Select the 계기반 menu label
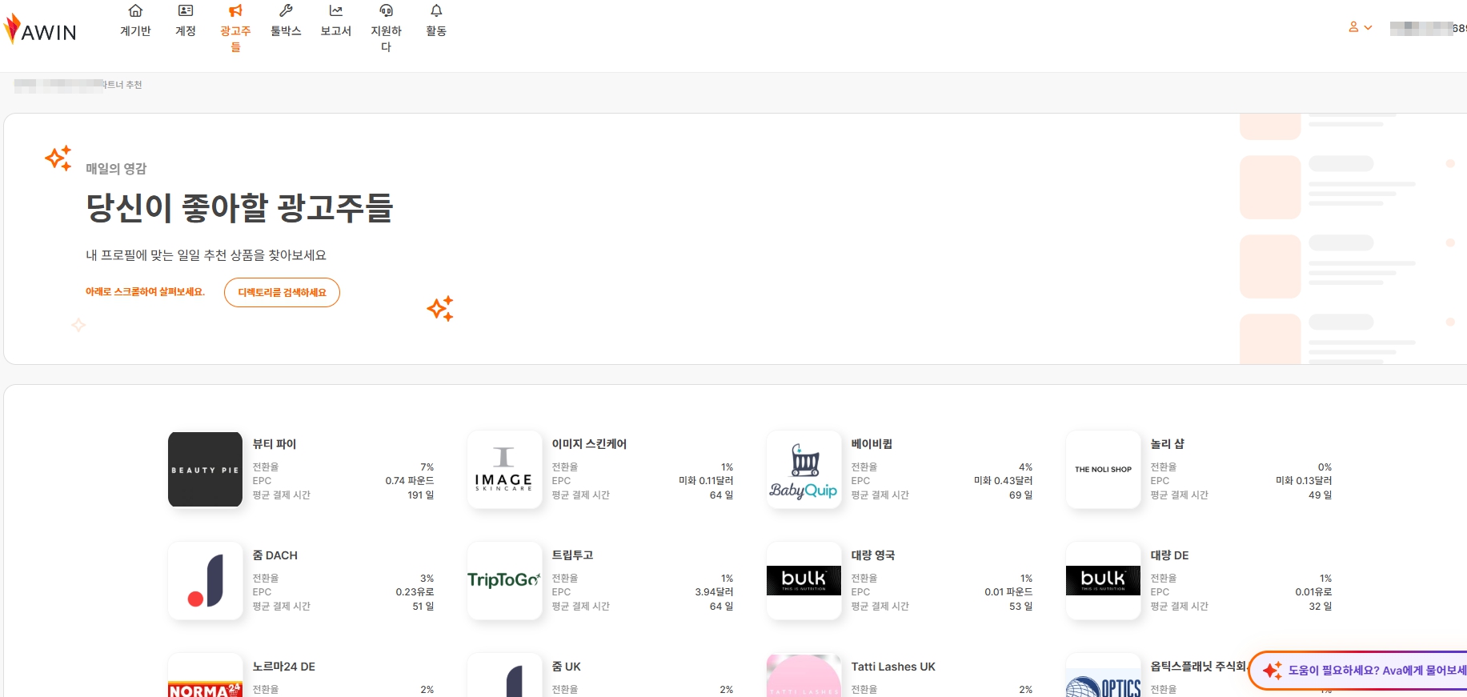Image resolution: width=1467 pixels, height=697 pixels. pos(135,31)
